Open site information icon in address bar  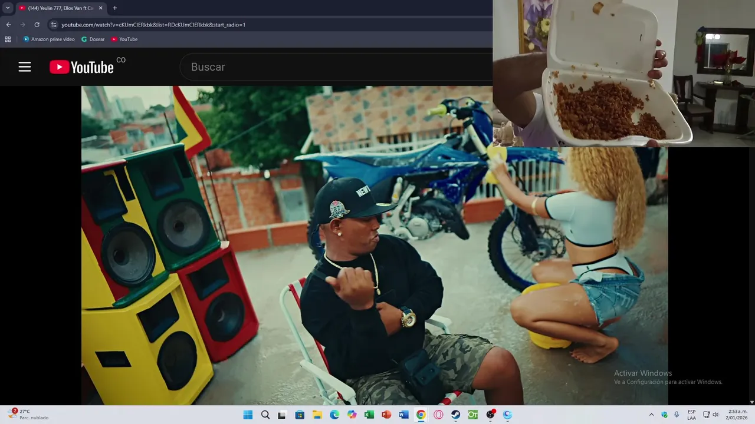point(54,25)
